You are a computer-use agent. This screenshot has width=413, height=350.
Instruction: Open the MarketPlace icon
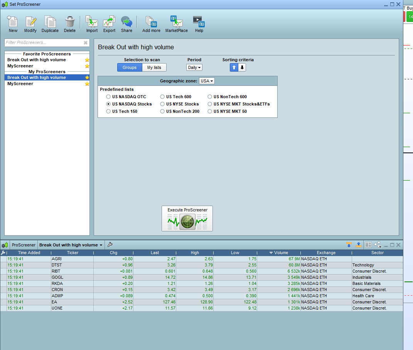click(x=176, y=24)
